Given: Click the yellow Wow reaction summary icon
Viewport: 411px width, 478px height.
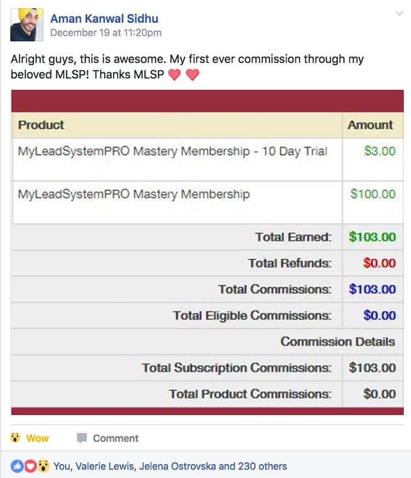Looking at the screenshot, I should tap(44, 466).
